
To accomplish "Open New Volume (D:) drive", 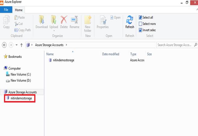I will click(18, 81).
